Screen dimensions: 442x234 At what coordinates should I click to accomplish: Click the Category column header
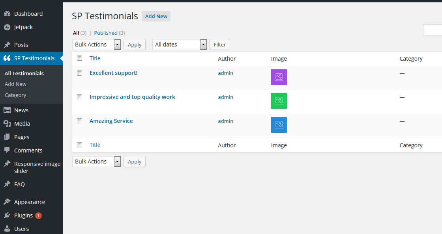coord(411,58)
